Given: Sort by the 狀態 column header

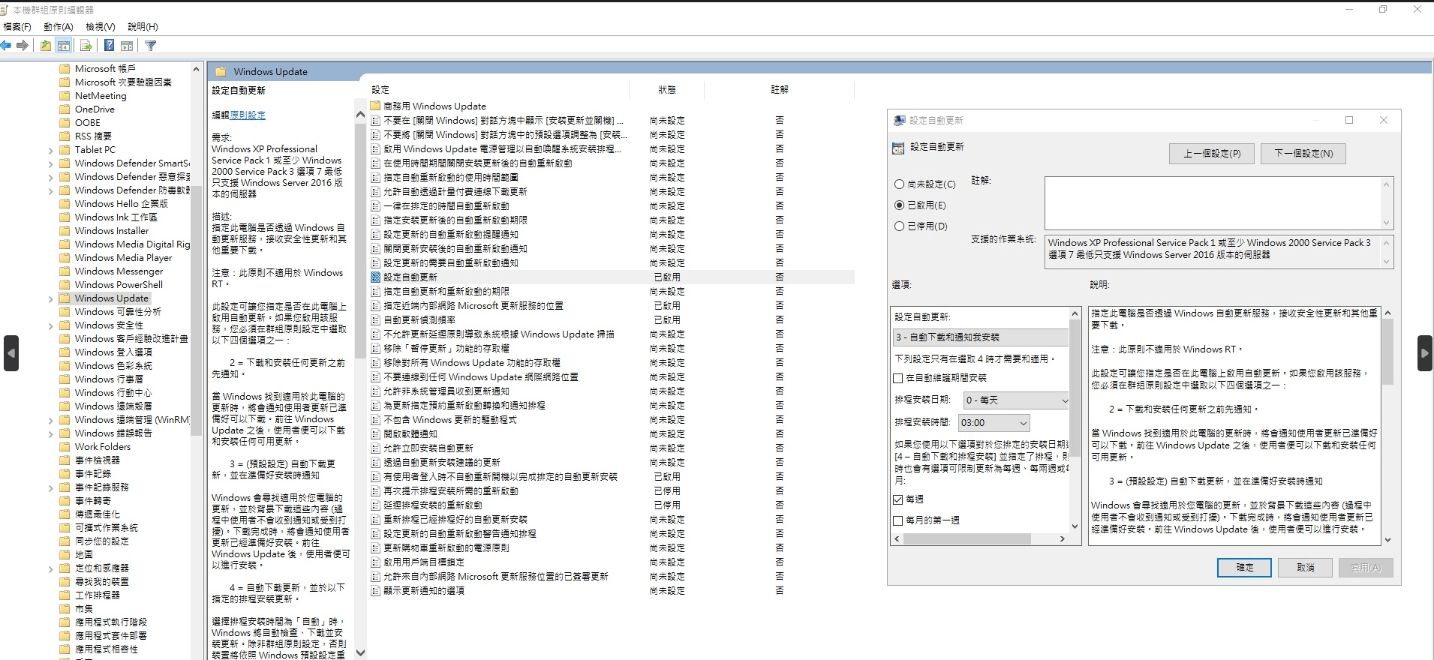Looking at the screenshot, I should (667, 90).
